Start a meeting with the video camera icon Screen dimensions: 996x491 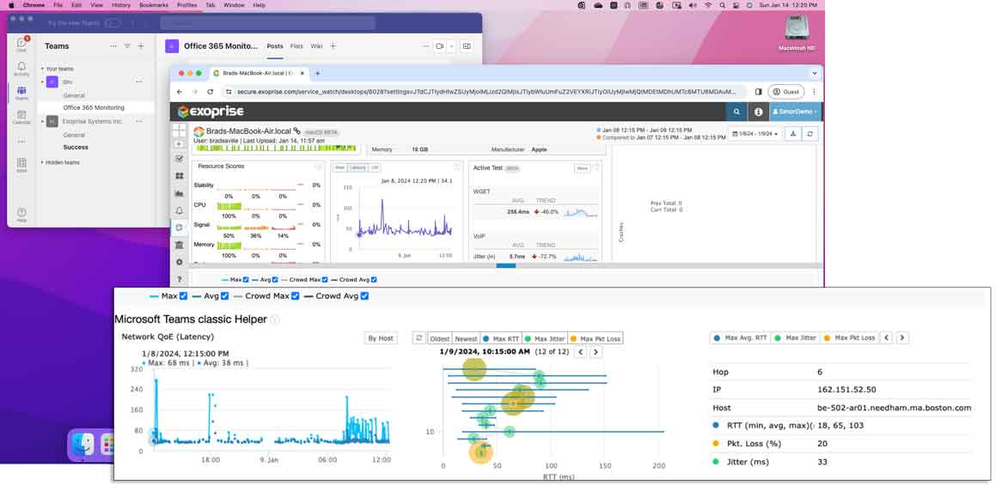coord(439,46)
